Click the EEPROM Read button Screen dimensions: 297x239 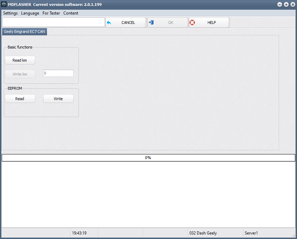point(20,99)
